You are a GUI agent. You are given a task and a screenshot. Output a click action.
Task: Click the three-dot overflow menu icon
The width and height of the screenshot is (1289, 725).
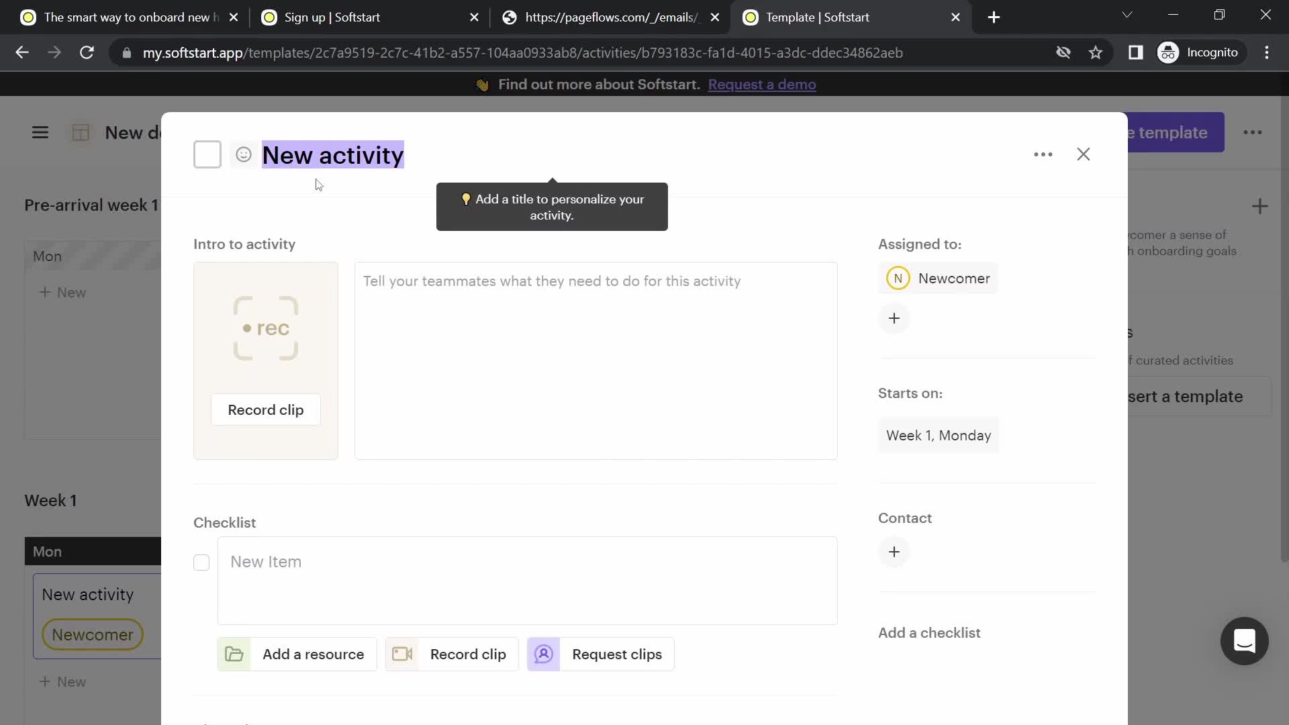point(1043,154)
